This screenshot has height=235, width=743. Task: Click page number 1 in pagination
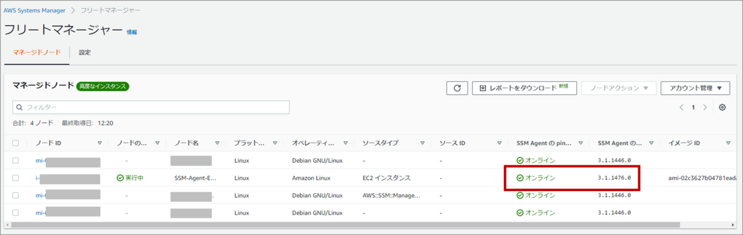point(693,107)
